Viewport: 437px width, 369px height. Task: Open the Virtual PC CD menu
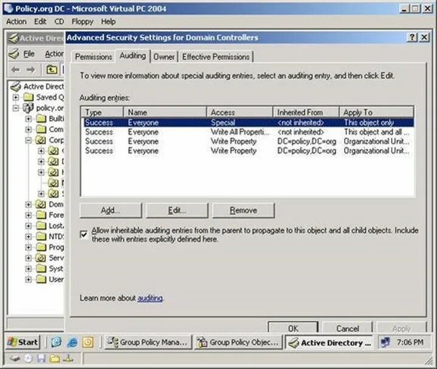[59, 22]
